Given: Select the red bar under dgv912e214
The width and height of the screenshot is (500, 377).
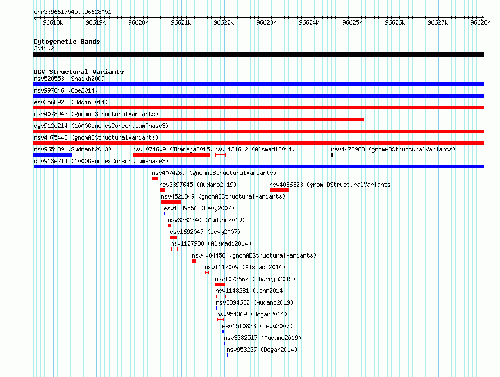Looking at the screenshot, I should point(258,131).
